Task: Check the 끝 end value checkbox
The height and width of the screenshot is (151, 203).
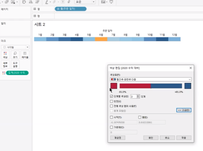Action: 140,117
